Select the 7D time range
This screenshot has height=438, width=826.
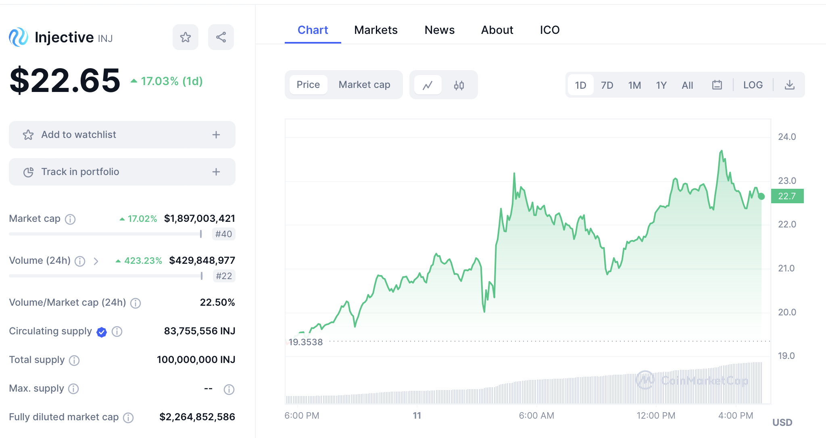coord(607,85)
